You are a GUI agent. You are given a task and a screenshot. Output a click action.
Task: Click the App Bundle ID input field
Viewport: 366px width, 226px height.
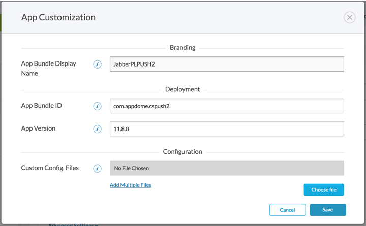pyautogui.click(x=227, y=106)
